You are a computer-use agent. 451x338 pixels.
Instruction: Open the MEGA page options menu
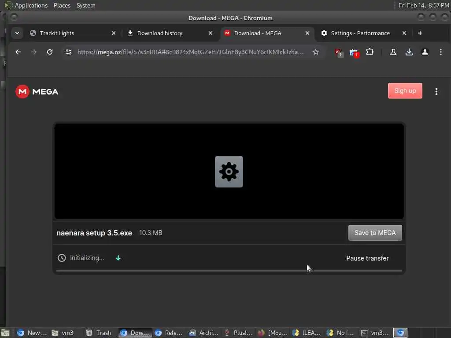coord(436,92)
